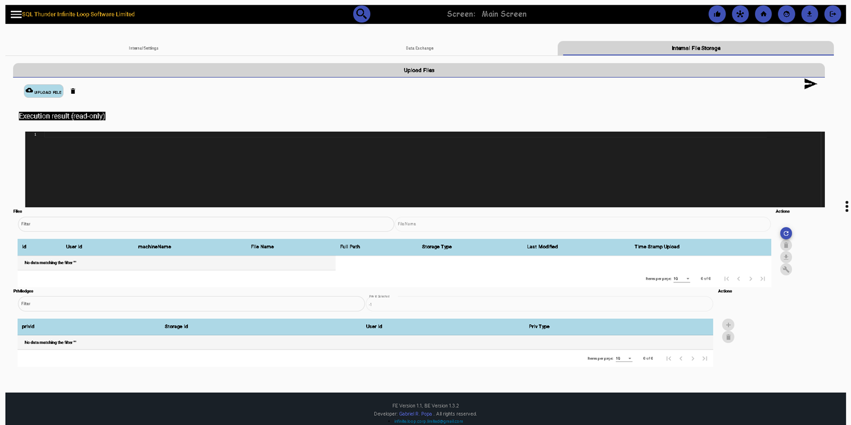The width and height of the screenshot is (851, 425).
Task: Go to previous page of Priviledges table
Action: [681, 359]
